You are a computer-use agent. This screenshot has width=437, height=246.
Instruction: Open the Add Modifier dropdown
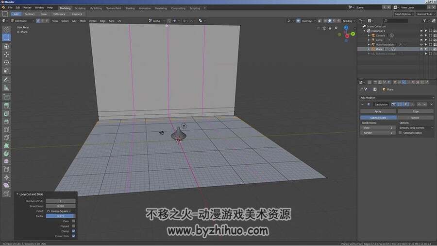[397, 98]
